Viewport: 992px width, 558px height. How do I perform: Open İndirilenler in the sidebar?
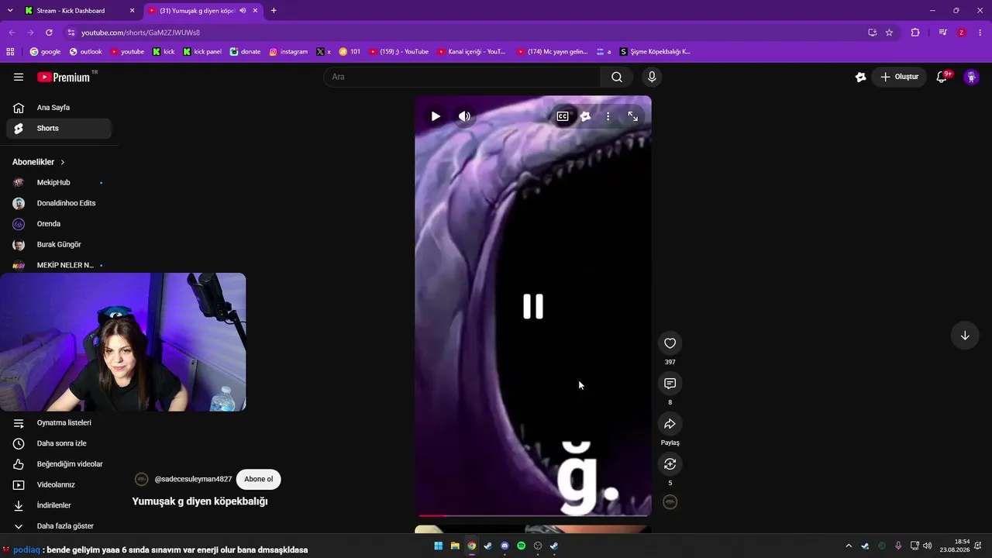(x=59, y=505)
